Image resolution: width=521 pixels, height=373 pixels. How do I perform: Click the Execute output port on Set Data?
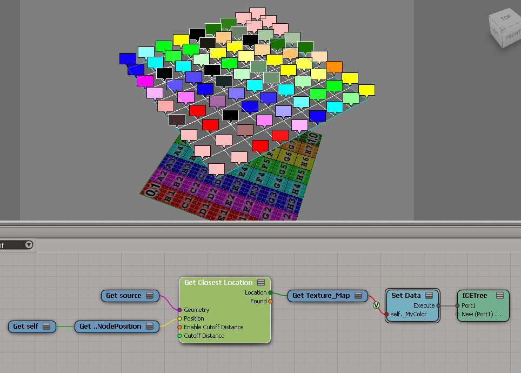tap(438, 305)
